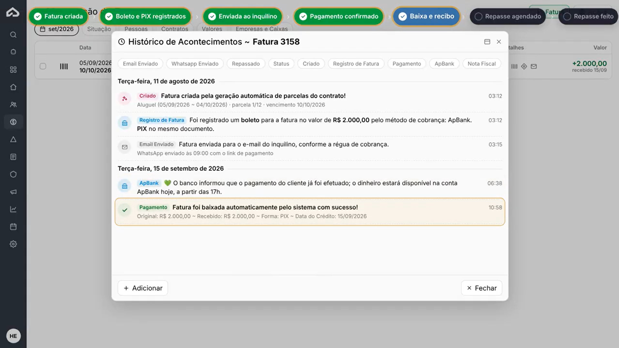Tick the checkbox on the invoice row
This screenshot has height=348, width=619.
pos(43,66)
